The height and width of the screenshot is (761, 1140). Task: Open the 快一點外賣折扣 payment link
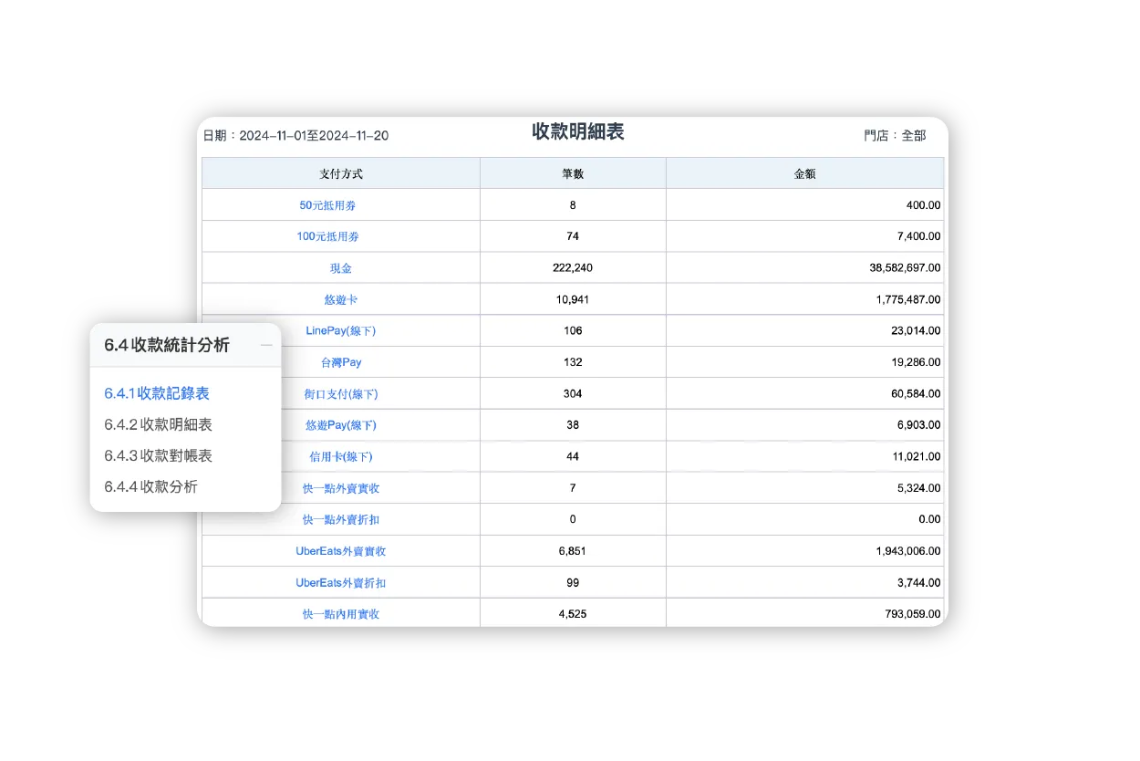pyautogui.click(x=341, y=519)
